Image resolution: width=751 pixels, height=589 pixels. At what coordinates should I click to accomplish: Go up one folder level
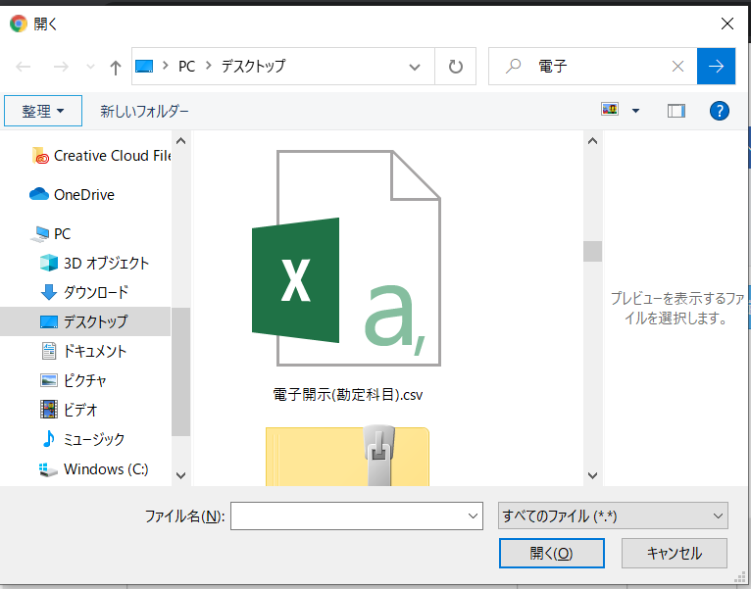[x=115, y=67]
